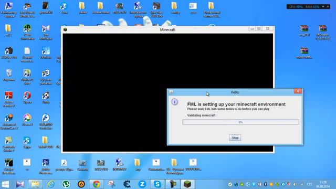Image resolution: width=336 pixels, height=189 pixels.
Task: Click the FML validation progress bar
Action: point(240,122)
